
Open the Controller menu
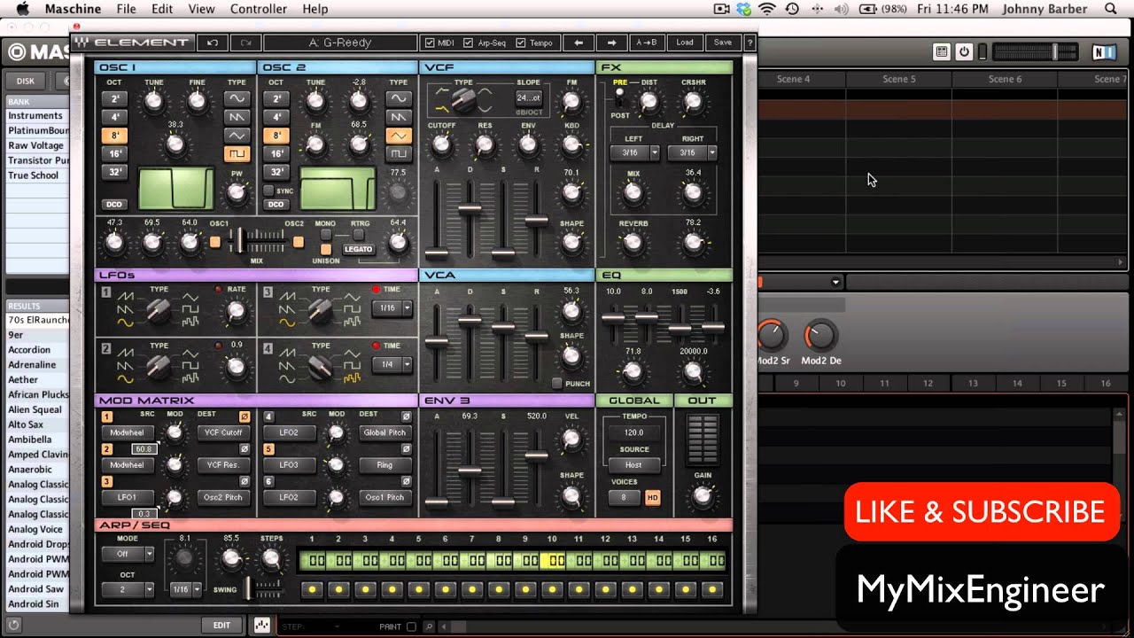pos(259,9)
